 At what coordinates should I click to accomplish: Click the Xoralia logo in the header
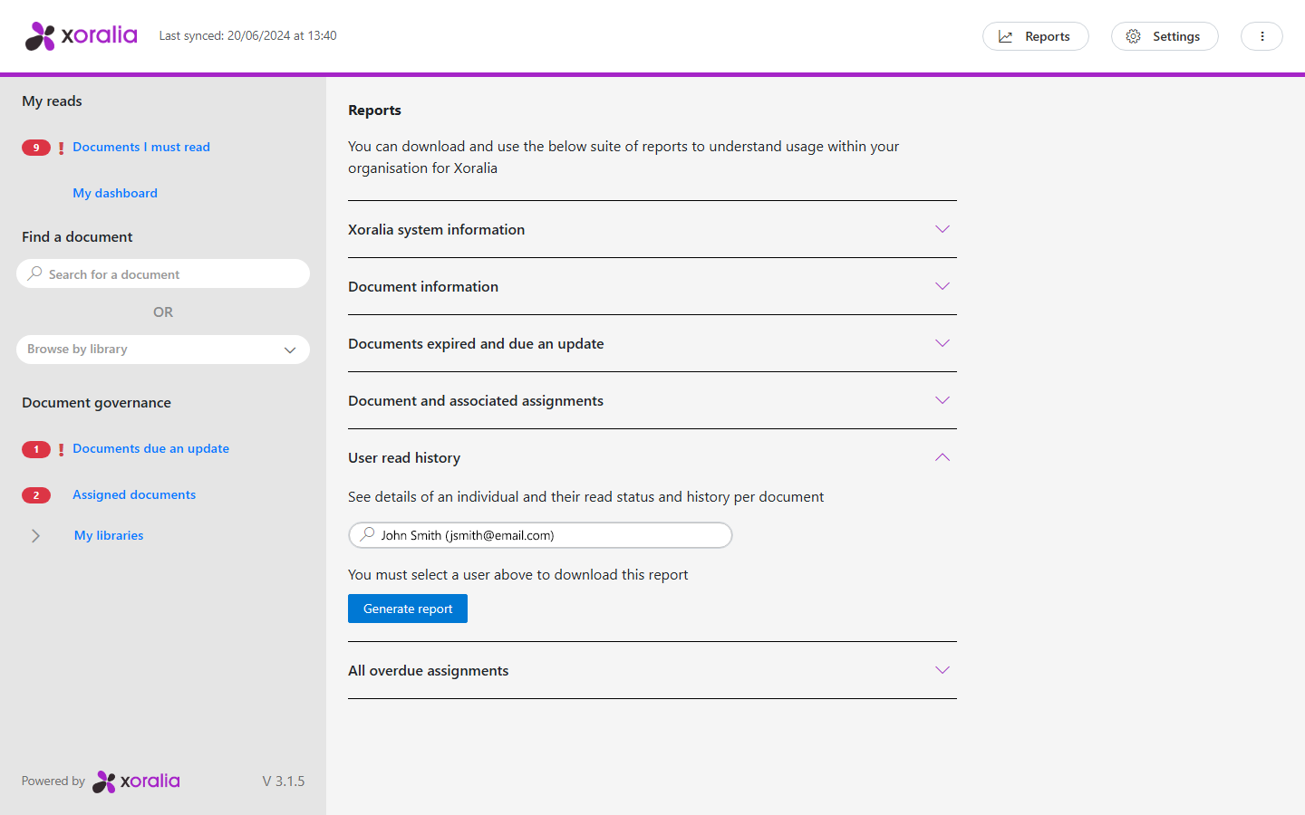(x=82, y=36)
